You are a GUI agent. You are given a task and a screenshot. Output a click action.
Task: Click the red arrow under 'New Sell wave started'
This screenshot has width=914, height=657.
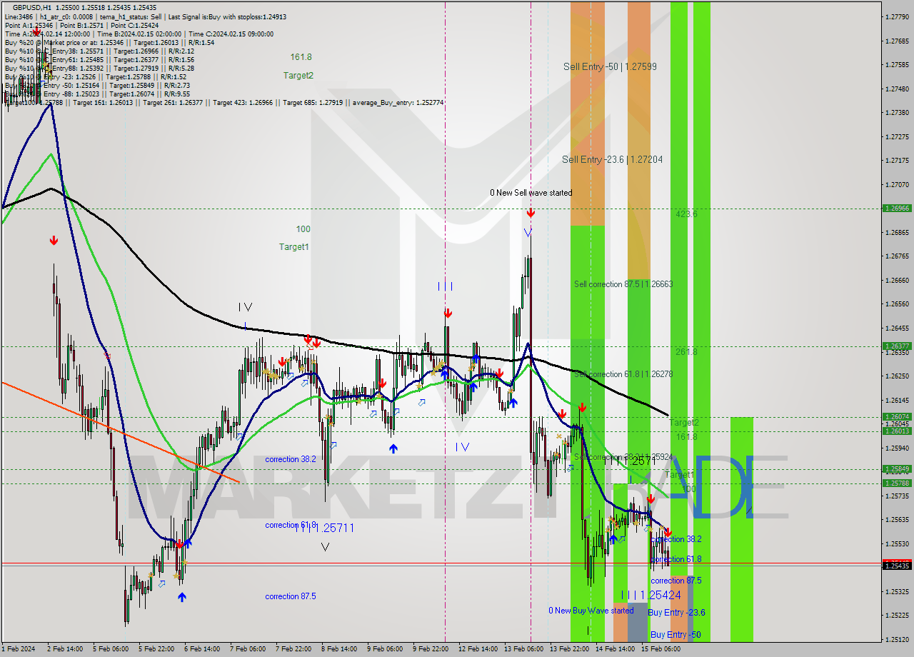(531, 213)
